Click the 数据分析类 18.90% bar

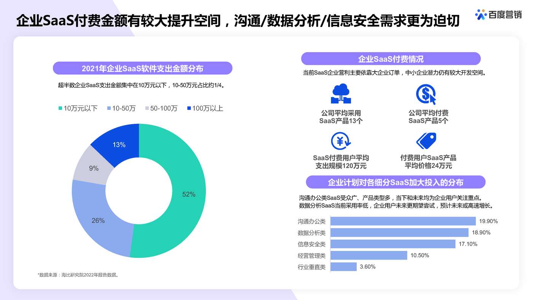coord(399,233)
